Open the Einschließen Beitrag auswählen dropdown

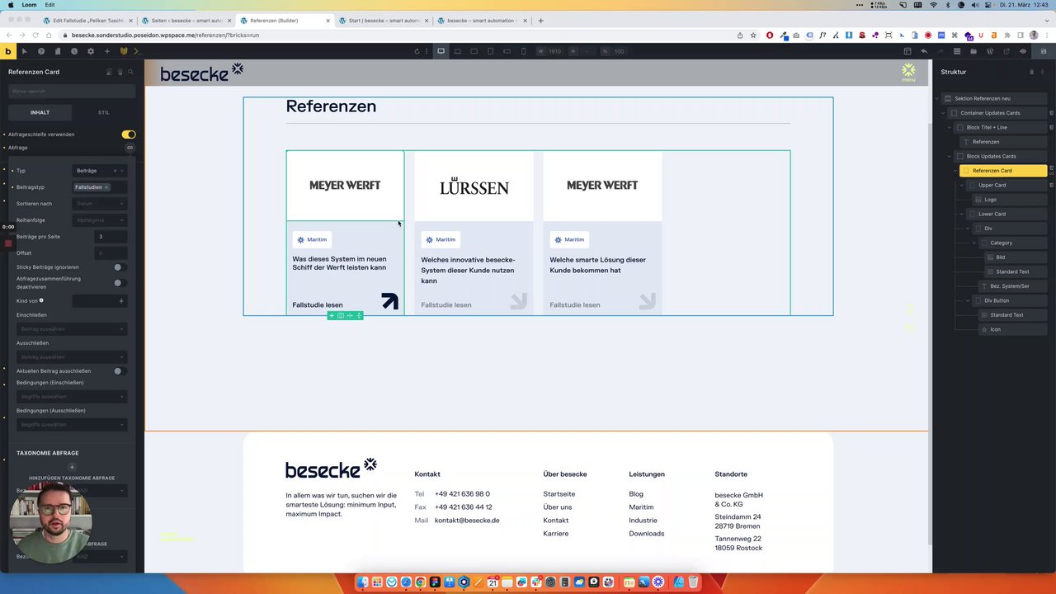[x=72, y=329]
